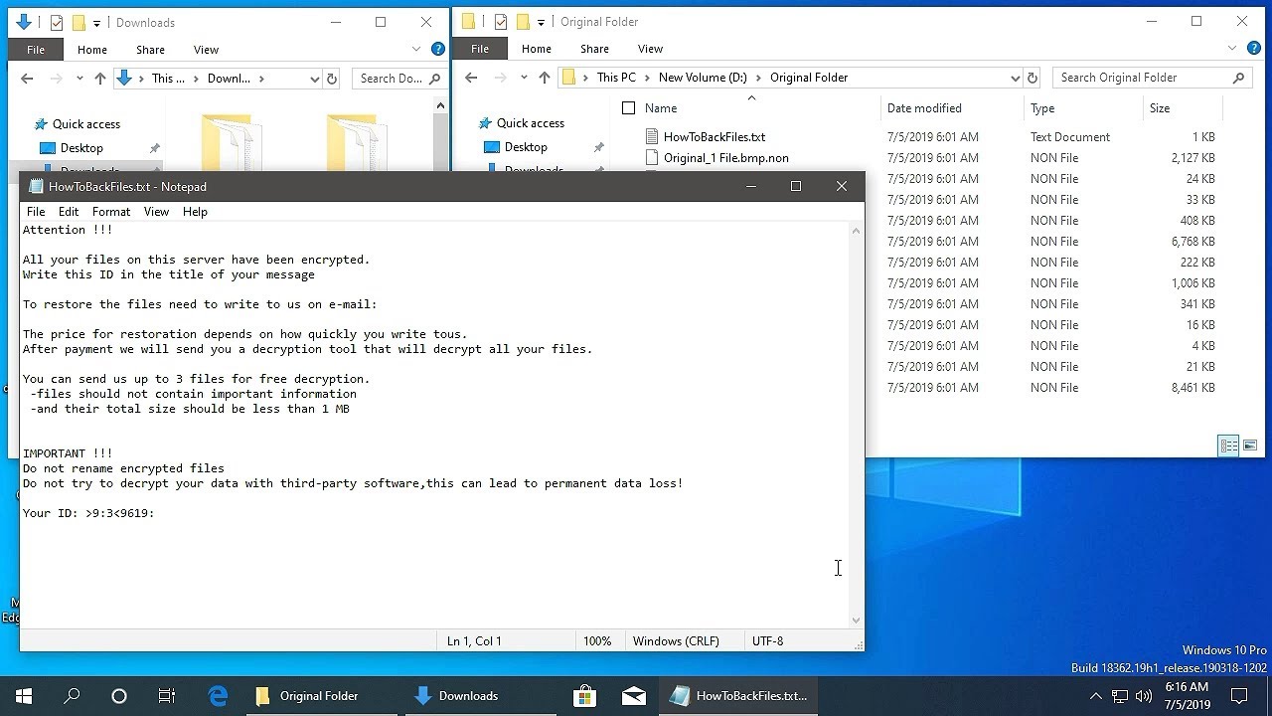Click Windows Start button

[24, 696]
